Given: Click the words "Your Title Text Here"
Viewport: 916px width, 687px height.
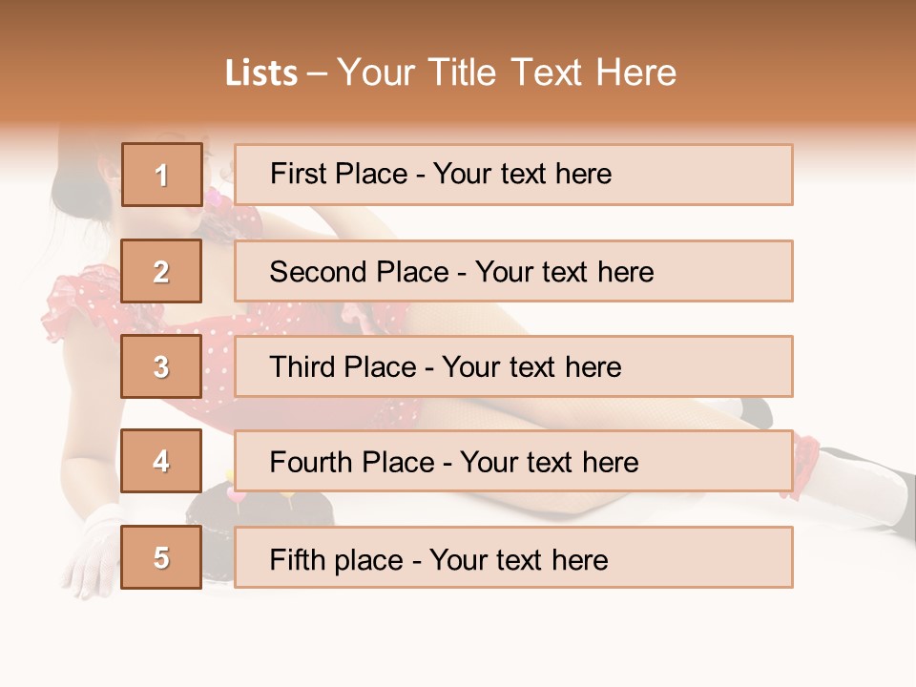Looking at the screenshot, I should (507, 73).
